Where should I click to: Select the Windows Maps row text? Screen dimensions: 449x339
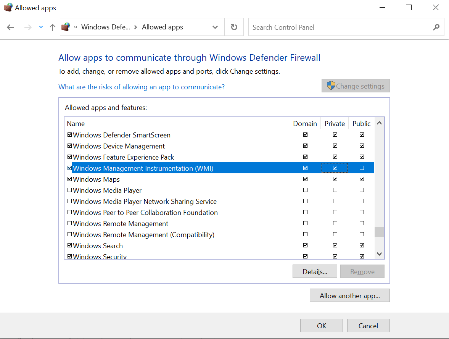(x=97, y=179)
